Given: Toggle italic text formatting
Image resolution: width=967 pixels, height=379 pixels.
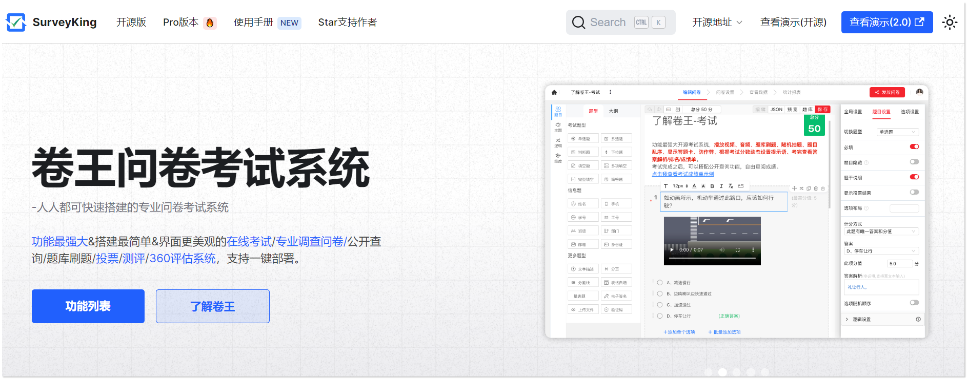Looking at the screenshot, I should pyautogui.click(x=721, y=186).
